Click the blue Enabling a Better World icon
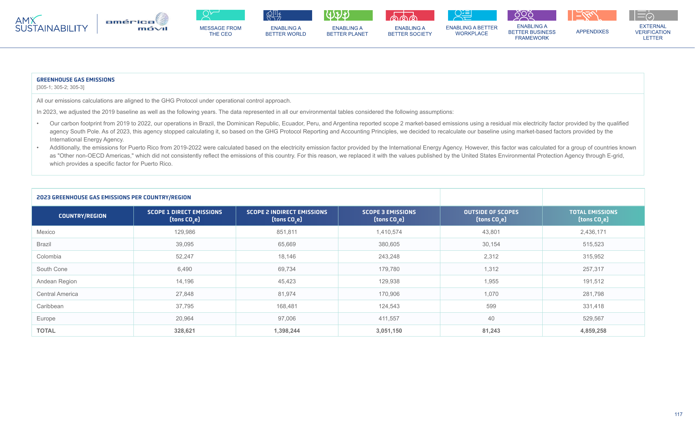Image resolution: width=695 pixels, height=429 pixels. pos(288,15)
